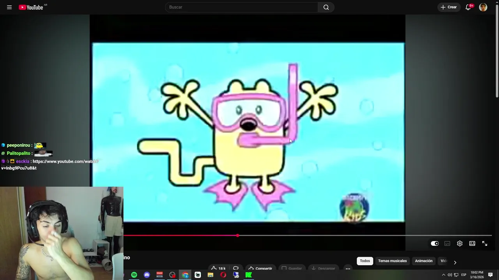
Task: Open Voicemeeter from the taskbar
Action: point(159,275)
